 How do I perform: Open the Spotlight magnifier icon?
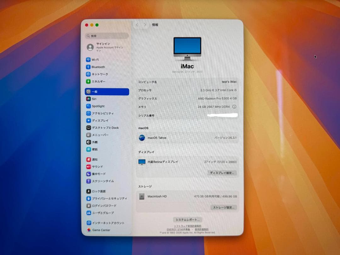(88, 106)
